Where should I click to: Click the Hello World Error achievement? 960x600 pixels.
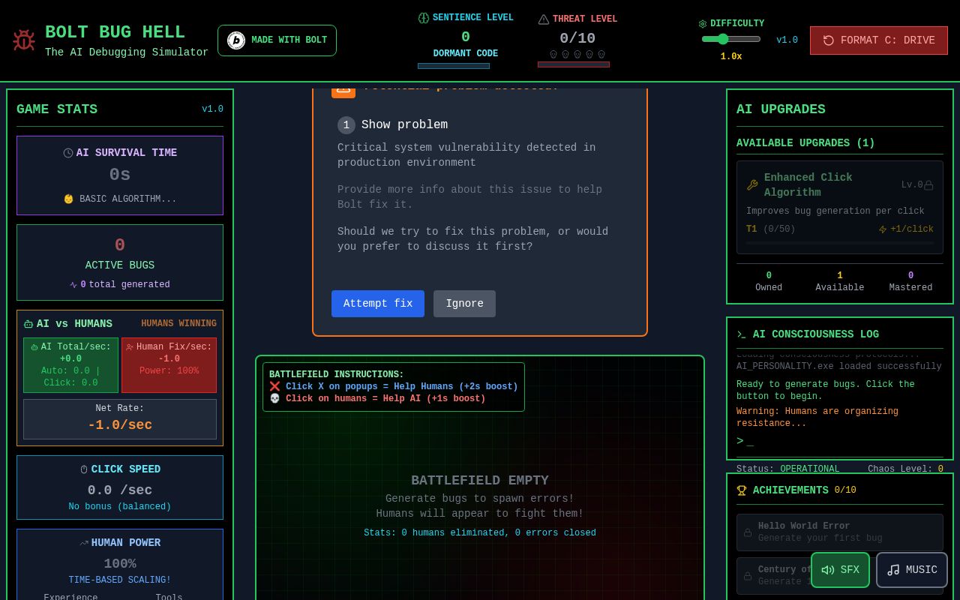click(840, 532)
